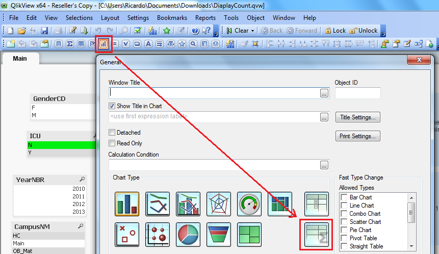Click the Create Chart toolbar icon
Screen dimensions: 439x254
tap(104, 44)
